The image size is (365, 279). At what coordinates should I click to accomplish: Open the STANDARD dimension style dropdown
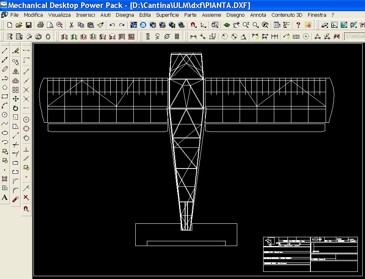(x=354, y=37)
